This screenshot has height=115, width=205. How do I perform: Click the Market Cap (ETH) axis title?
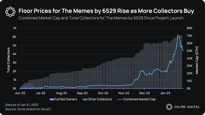coord(197,60)
